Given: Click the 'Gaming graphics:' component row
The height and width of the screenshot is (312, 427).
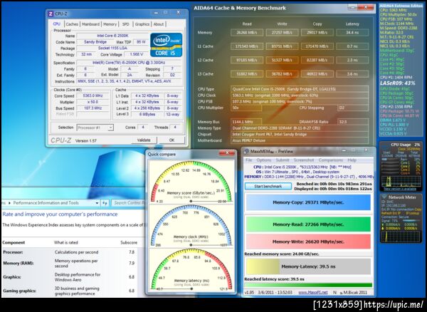Looking at the screenshot, I should point(70,291).
